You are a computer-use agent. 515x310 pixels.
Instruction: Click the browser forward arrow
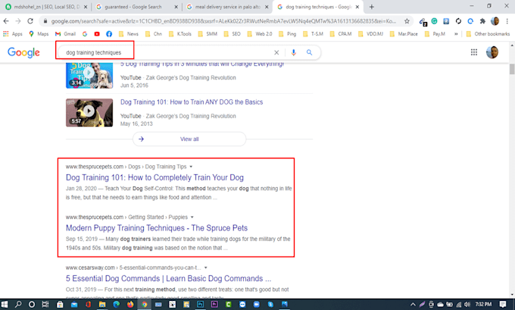[18, 21]
